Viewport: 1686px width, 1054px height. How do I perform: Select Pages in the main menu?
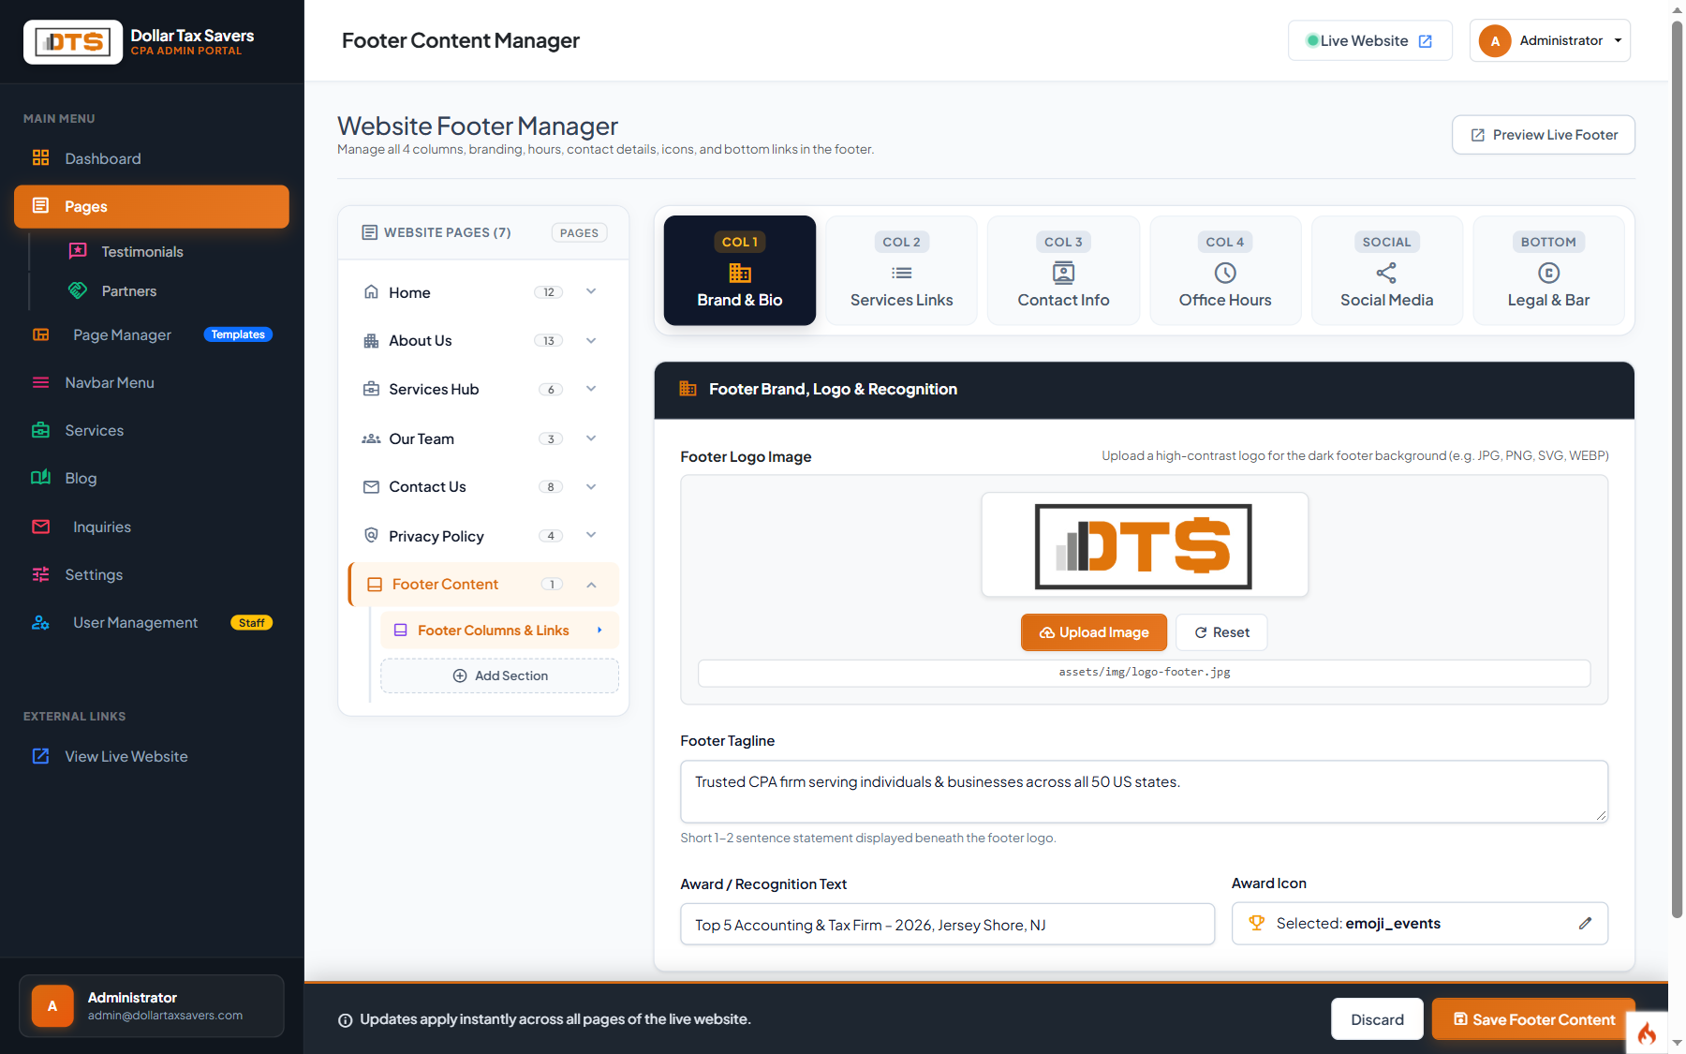(x=152, y=206)
